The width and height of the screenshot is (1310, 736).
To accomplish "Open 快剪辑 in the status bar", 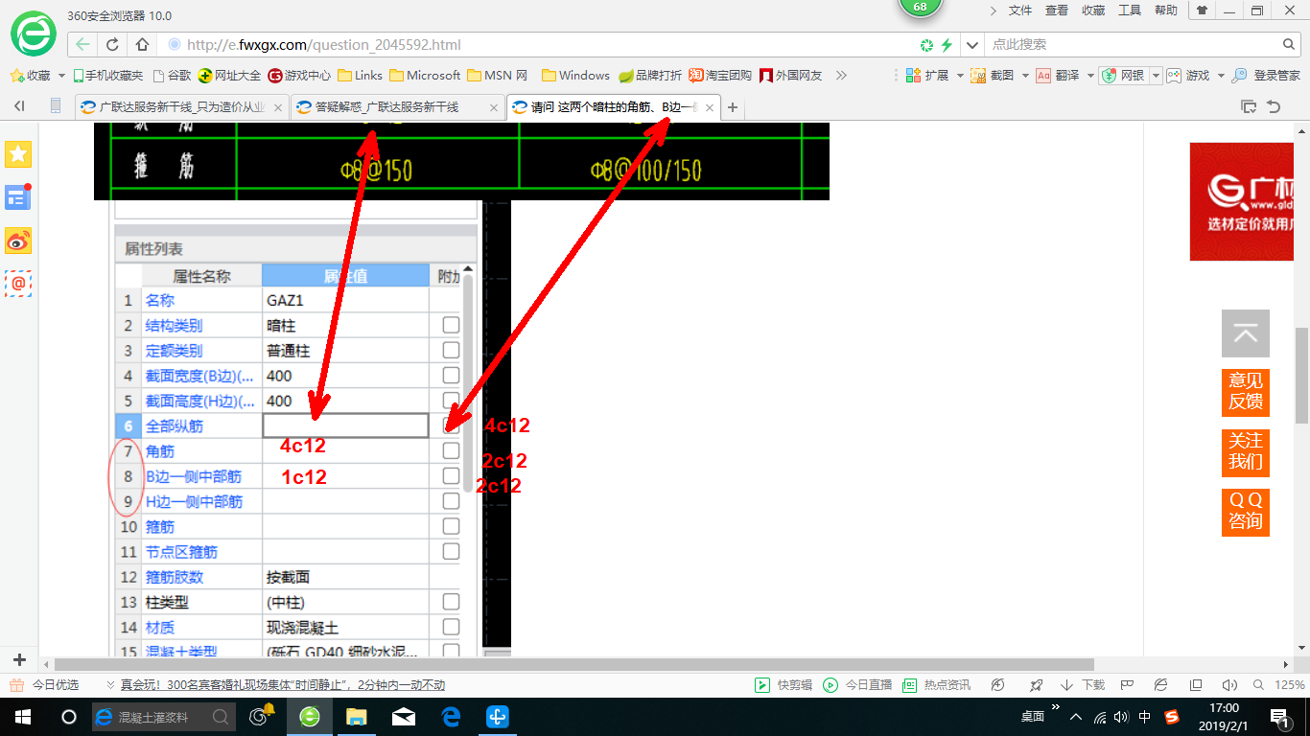I will coord(784,685).
